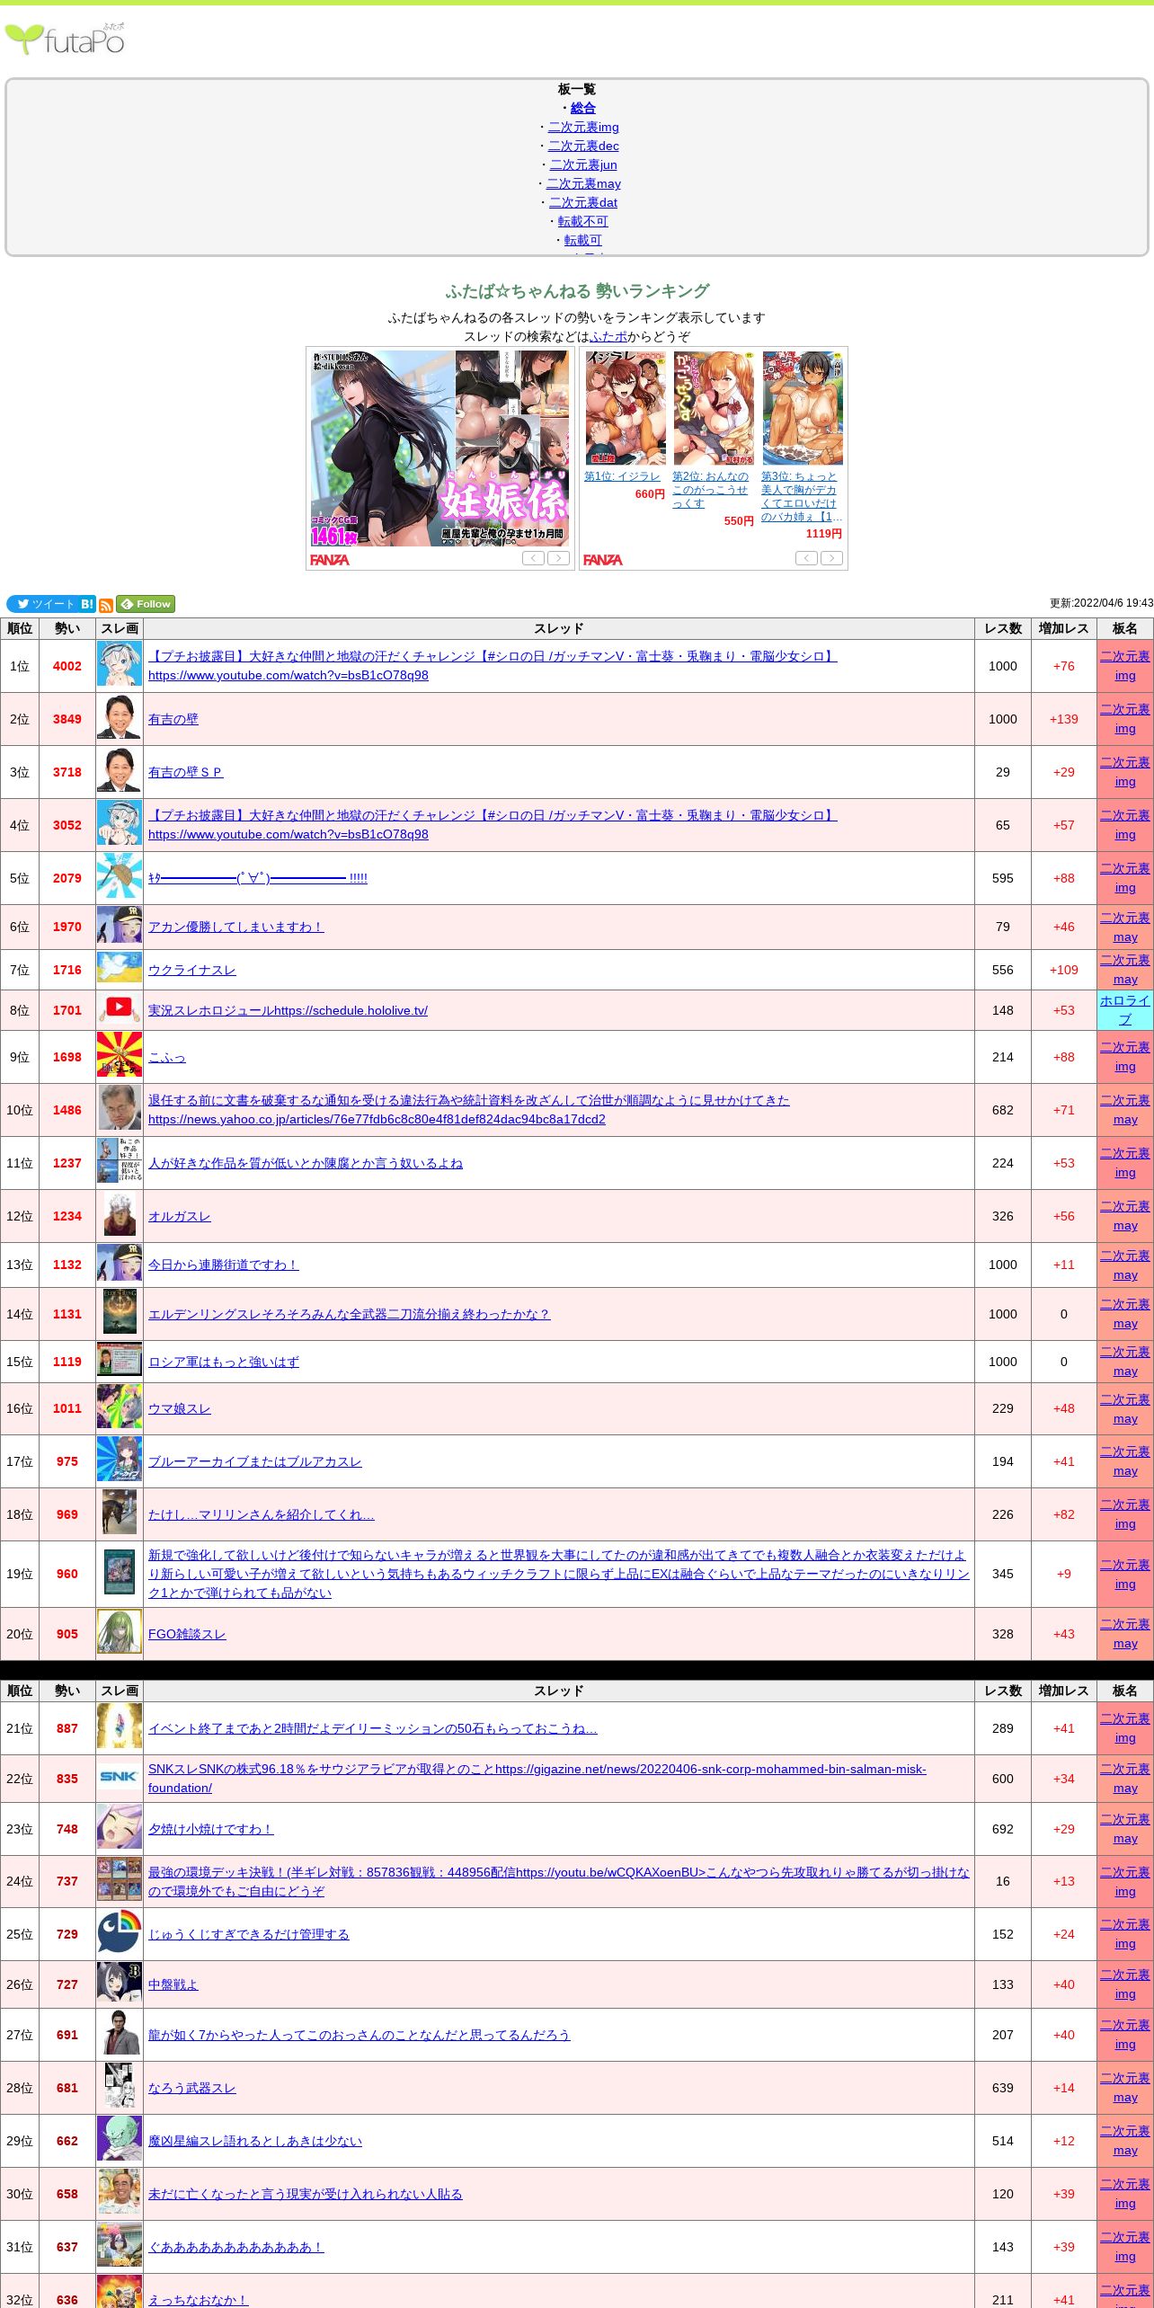Viewport: 1154px width, 2308px height.
Task: Click the 更新:2022/04/6 19:43 timestamp
Action: (x=1102, y=603)
